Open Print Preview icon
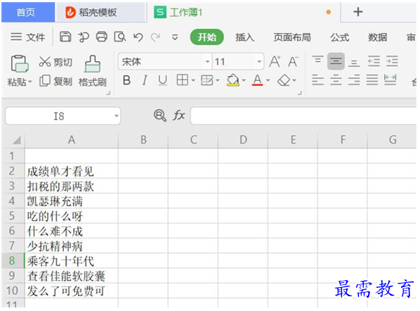Viewport: 420px width, 311px height. (x=119, y=37)
